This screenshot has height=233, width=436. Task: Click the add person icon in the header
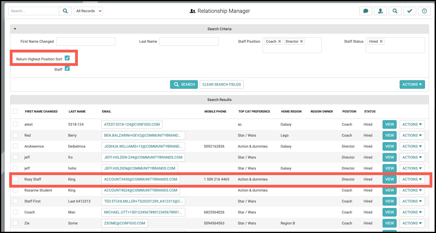(380, 11)
